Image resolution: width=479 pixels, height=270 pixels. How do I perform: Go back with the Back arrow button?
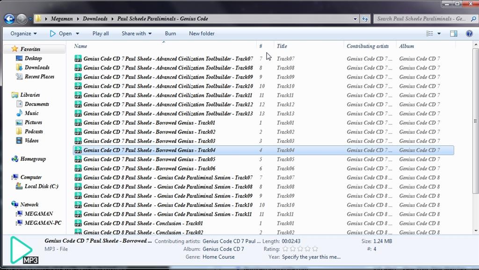coord(9,19)
